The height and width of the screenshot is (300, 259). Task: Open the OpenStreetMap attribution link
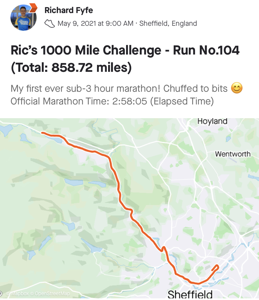[50, 293]
